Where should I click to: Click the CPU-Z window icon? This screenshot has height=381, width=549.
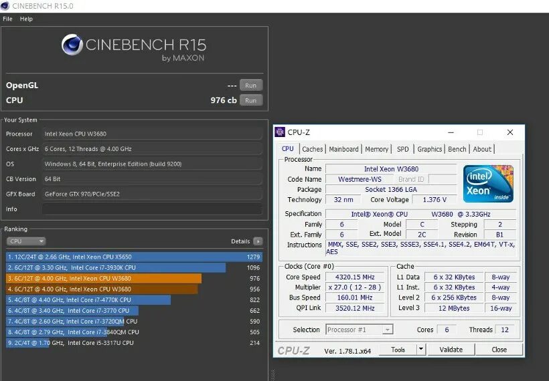point(280,132)
